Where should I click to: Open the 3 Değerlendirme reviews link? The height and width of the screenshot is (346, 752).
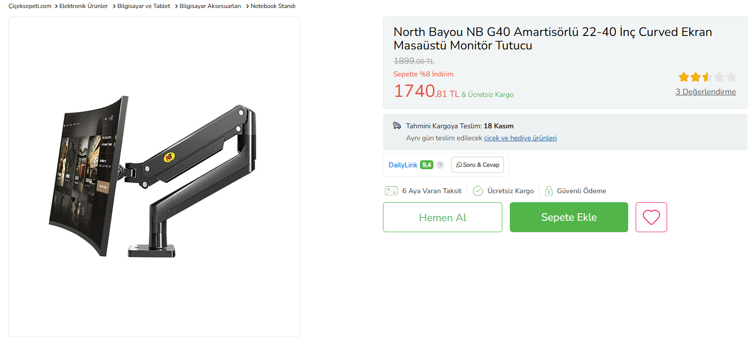[706, 91]
